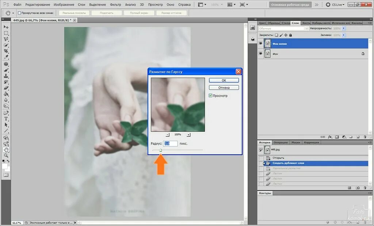Select the Path Selection tool
This screenshot has height=226, width=374.
coord(6,125)
